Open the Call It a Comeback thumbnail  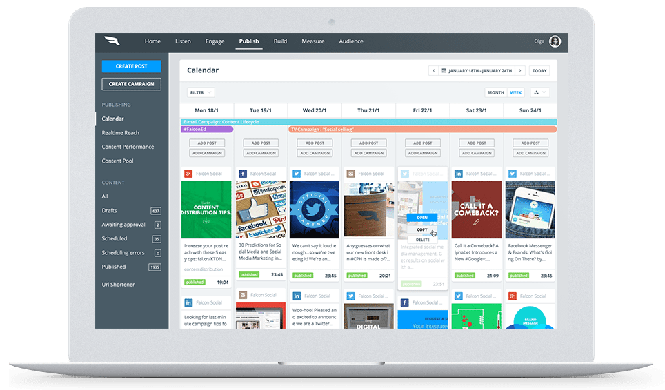476,209
